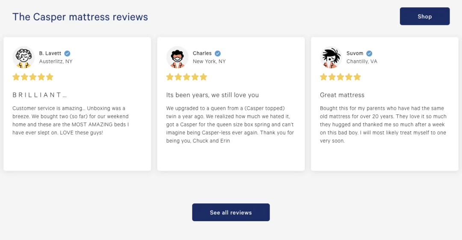The width and height of the screenshot is (462, 240).
Task: Click "Its been years, we still love you" title
Action: click(212, 95)
